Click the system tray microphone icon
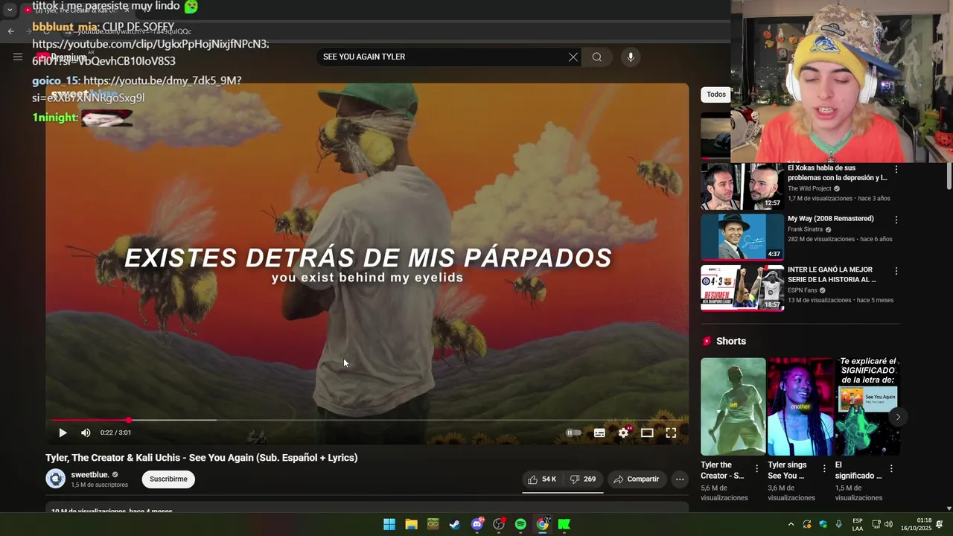 click(839, 524)
